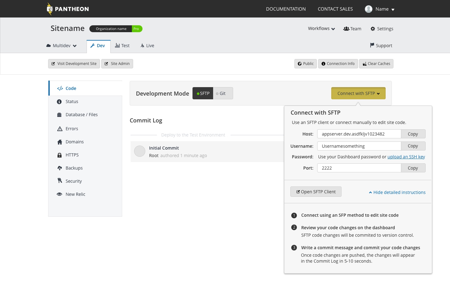This screenshot has height=292, width=450.
Task: Click the Errors warning triangle icon
Action: pyautogui.click(x=60, y=129)
